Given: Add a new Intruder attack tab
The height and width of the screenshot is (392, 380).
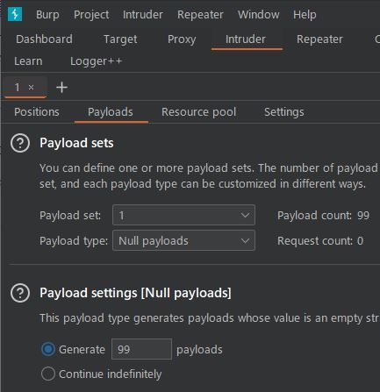Looking at the screenshot, I should (x=61, y=88).
